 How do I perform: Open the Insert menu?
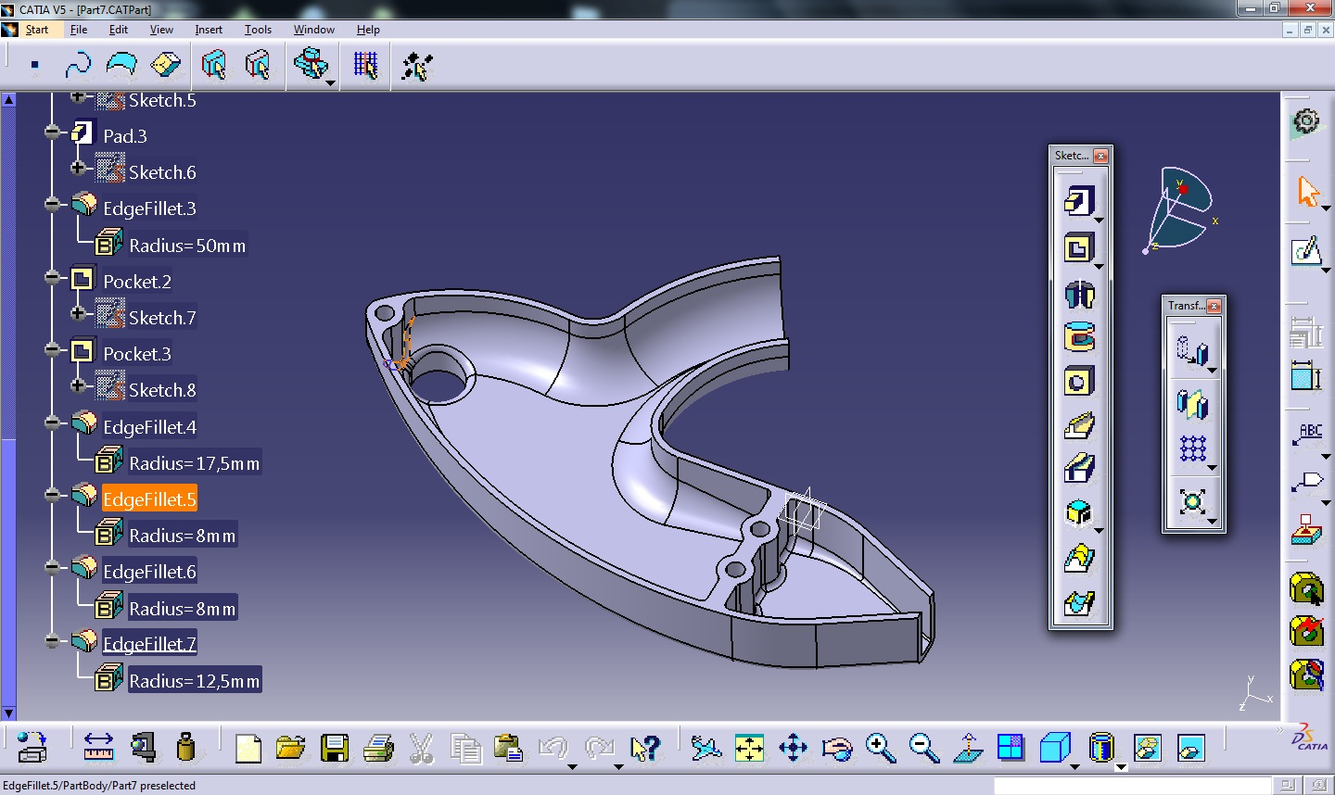(209, 30)
